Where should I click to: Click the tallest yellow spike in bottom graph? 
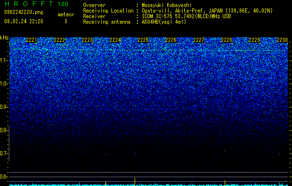[135, 181]
